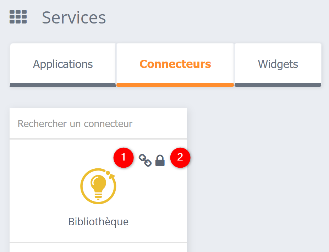
Task: Click the partially visible card below Bibliothèque
Action: click(x=98, y=248)
